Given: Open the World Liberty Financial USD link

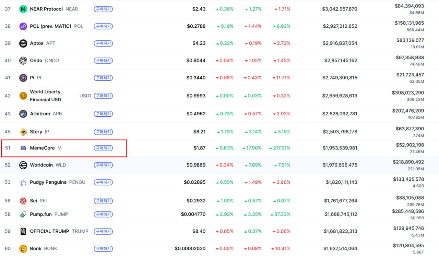Looking at the screenshot, I should coord(45,96).
